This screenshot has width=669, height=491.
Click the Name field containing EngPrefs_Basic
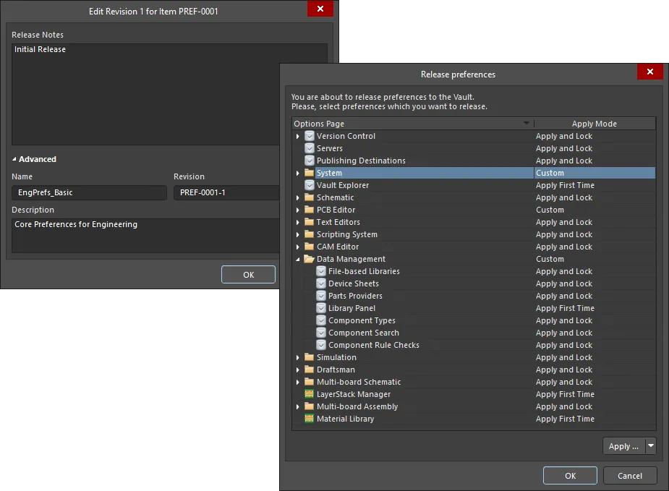pos(89,192)
